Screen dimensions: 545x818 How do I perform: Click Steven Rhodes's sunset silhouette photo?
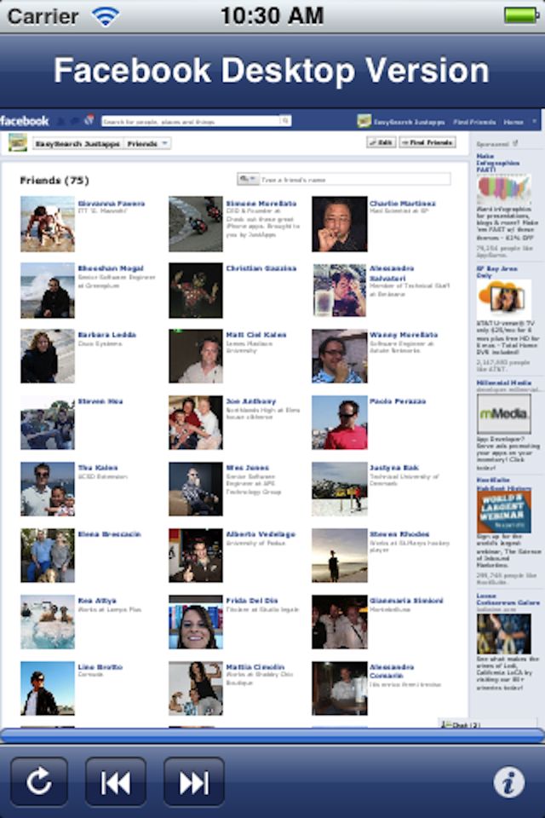point(340,556)
